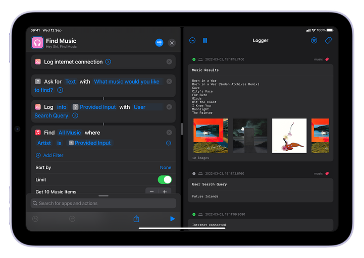Screen dimensions: 364x258
Task: Run the Find Music shortcut
Action: pyautogui.click(x=172, y=219)
